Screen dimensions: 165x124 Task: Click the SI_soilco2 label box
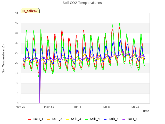coord(30,11)
